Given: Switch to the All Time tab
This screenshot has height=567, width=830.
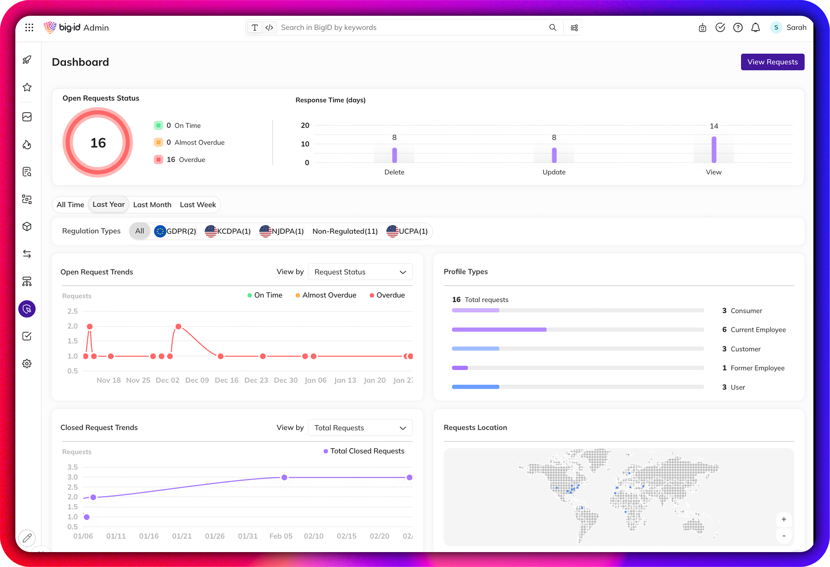Looking at the screenshot, I should coord(70,204).
